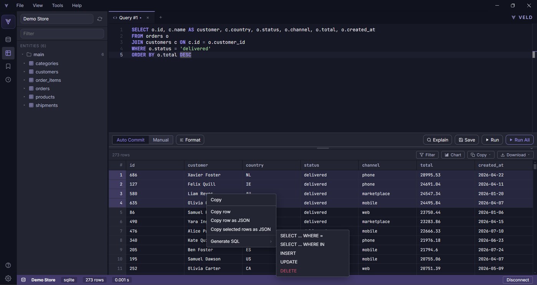Screen dimensions: 537x285
Task: Open the File menu
Action: [20, 5]
